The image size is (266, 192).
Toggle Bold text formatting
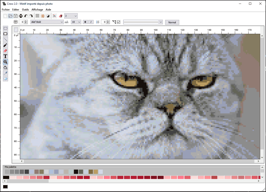(85, 22)
